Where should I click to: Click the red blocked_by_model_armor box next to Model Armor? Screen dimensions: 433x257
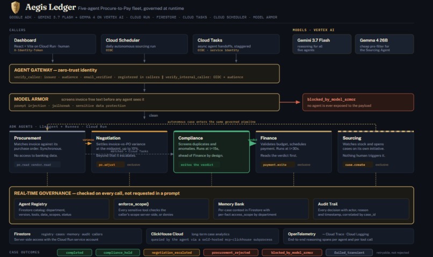click(358, 102)
